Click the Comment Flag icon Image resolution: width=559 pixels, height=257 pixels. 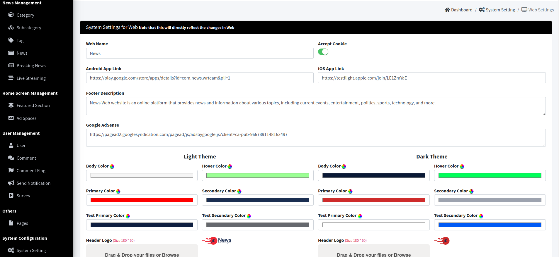(x=11, y=170)
